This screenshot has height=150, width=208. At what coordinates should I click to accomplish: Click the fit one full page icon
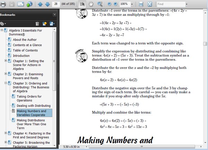(x=150, y=4)
